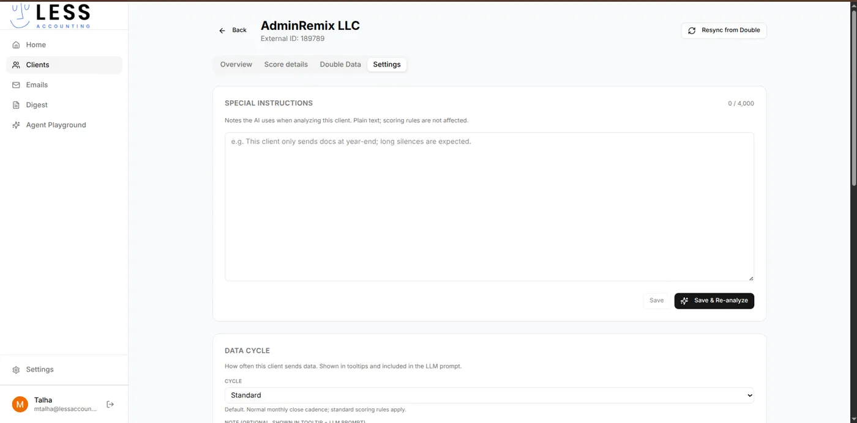Open Agent Playground
The width and height of the screenshot is (857, 423).
[64, 125]
